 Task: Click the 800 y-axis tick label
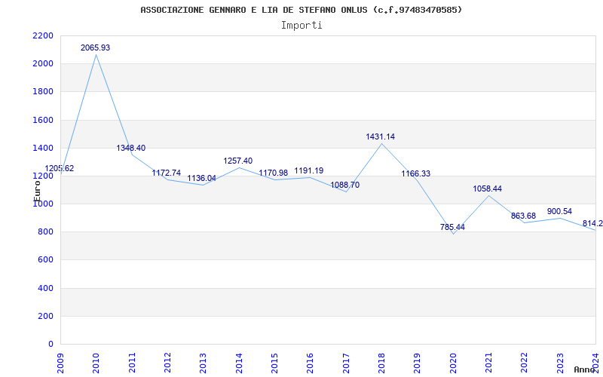[x=45, y=232]
